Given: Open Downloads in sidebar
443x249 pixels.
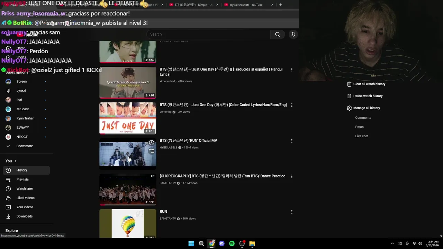Looking at the screenshot, I should (x=26, y=216).
